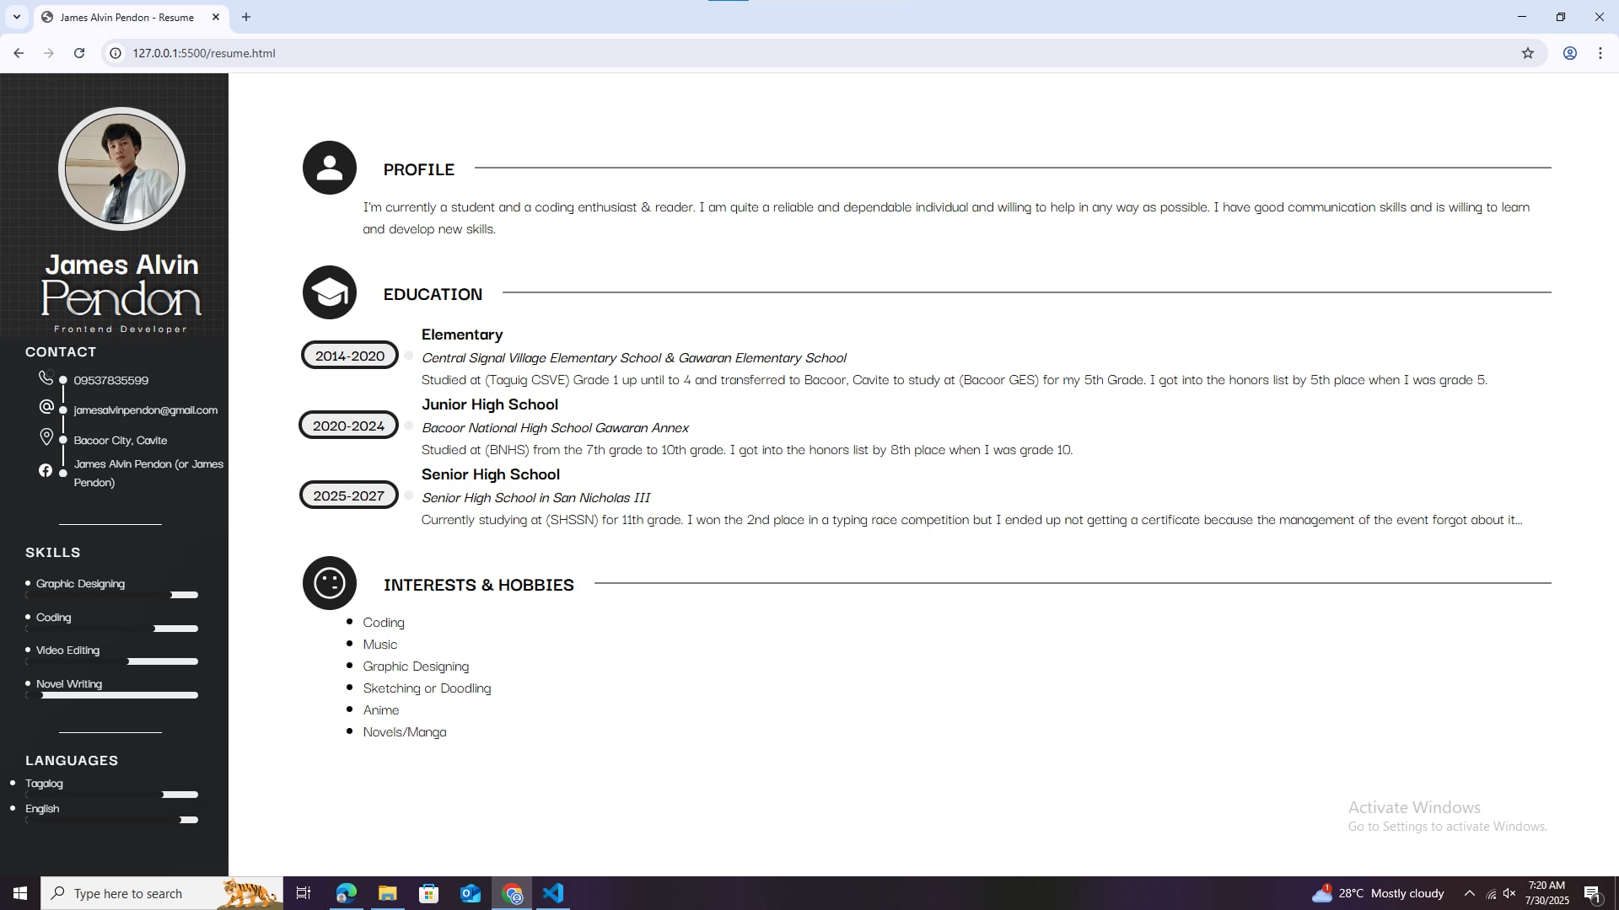Click the email @ icon in the sidebar

tap(46, 407)
